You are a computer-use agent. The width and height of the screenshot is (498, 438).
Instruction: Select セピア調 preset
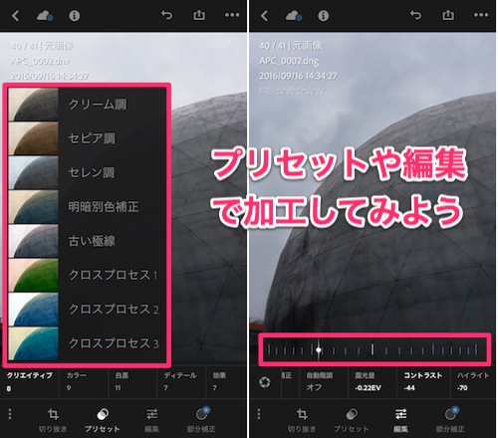87,138
